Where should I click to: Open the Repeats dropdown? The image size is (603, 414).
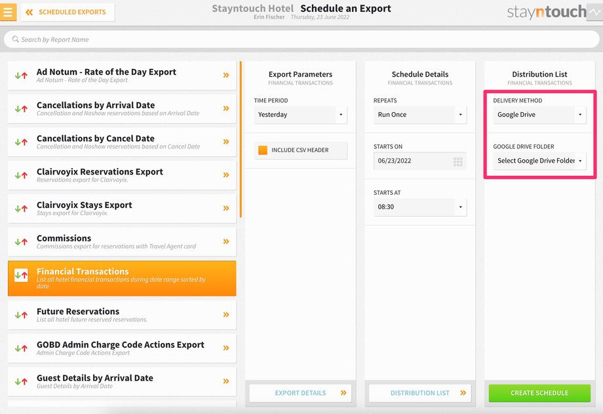click(x=420, y=115)
